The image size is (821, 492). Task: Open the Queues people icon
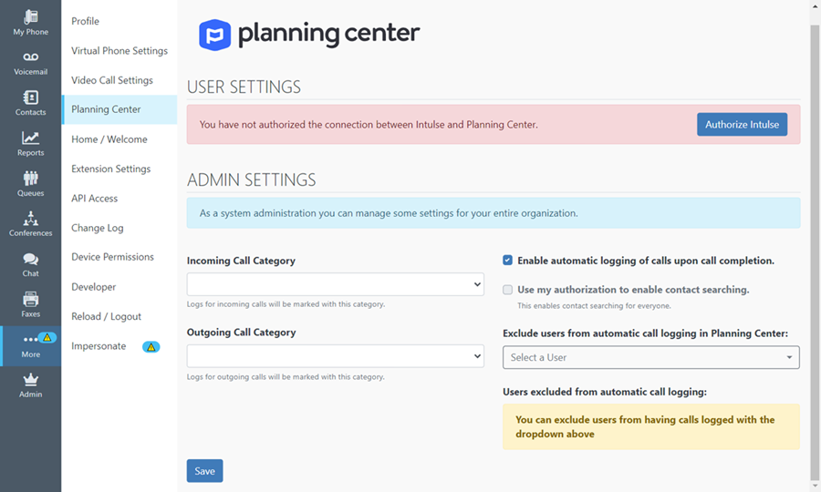[30, 178]
